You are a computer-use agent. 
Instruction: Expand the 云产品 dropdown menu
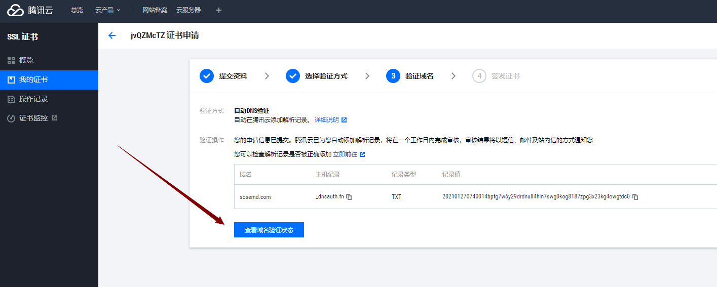107,10
